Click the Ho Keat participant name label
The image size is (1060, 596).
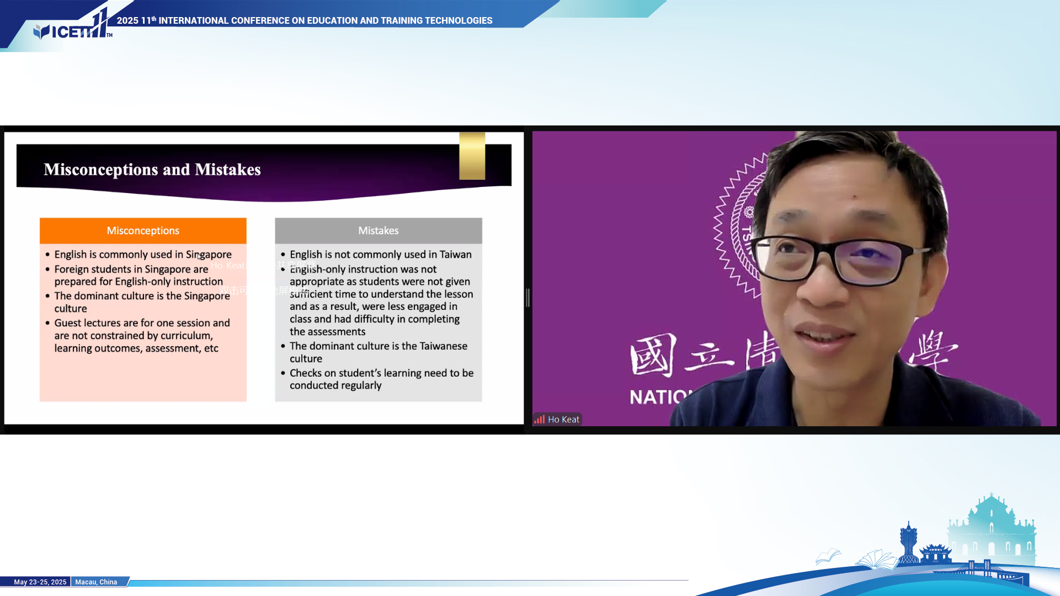click(563, 420)
